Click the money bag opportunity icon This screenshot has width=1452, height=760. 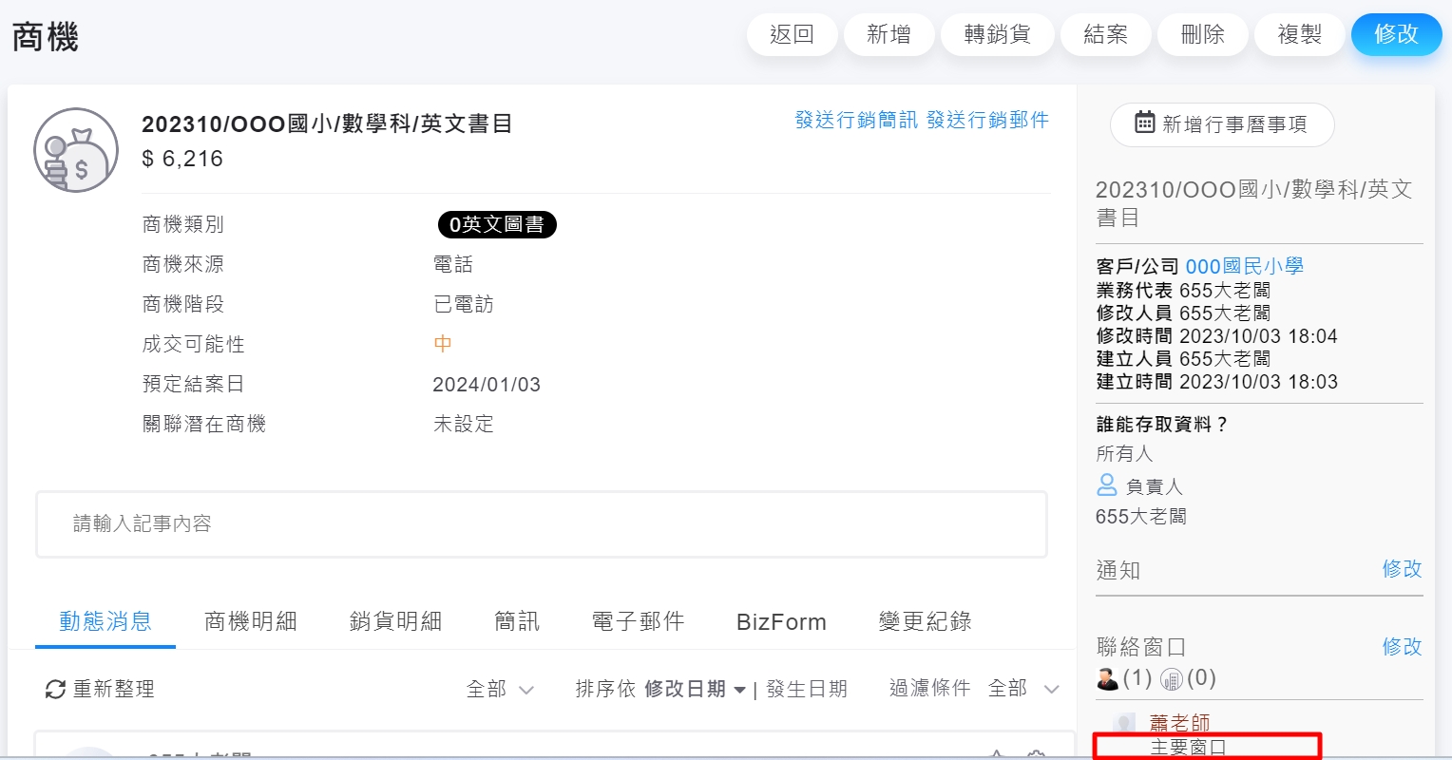[x=76, y=150]
